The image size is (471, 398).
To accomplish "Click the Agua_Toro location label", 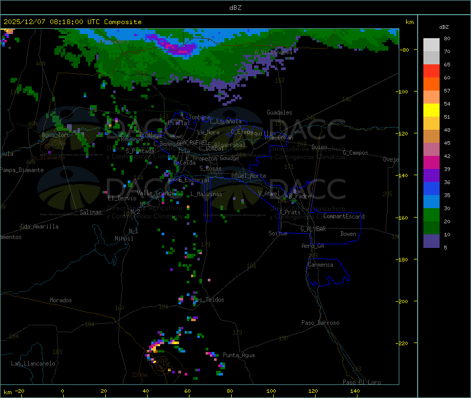I will tap(56, 135).
